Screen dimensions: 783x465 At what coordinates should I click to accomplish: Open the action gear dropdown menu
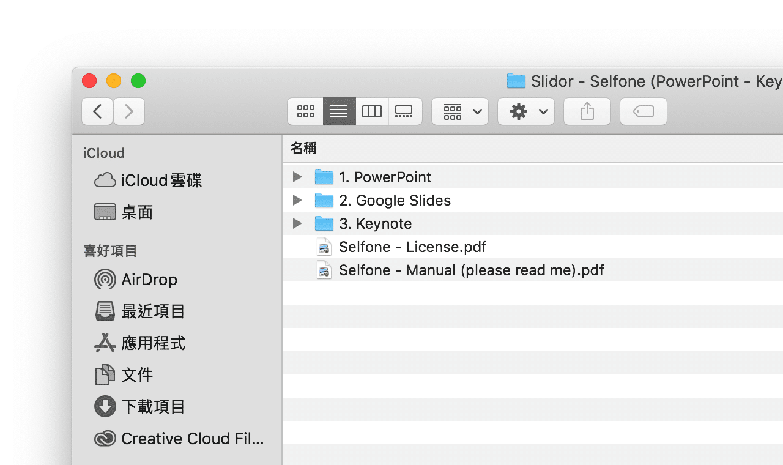(525, 111)
